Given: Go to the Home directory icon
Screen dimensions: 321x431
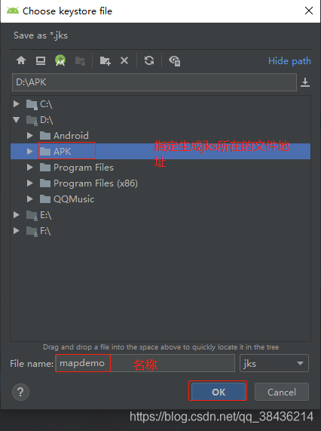Looking at the screenshot, I should coord(21,60).
